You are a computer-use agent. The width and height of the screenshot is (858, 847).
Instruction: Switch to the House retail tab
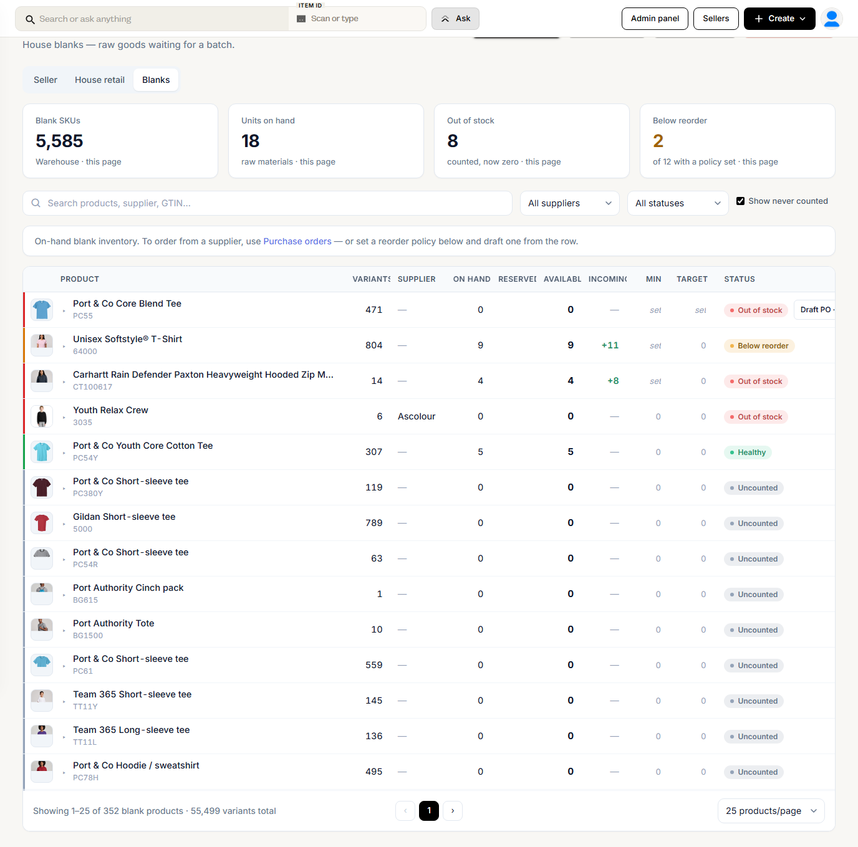[x=100, y=80]
